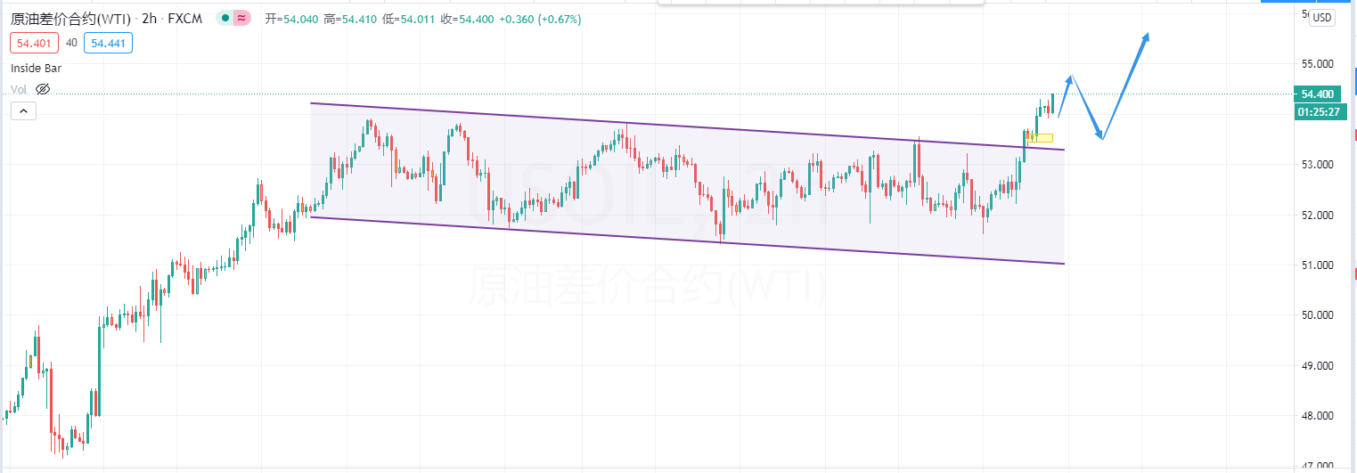
Task: Toggle visibility of the Vol indicator
Action: 43,89
